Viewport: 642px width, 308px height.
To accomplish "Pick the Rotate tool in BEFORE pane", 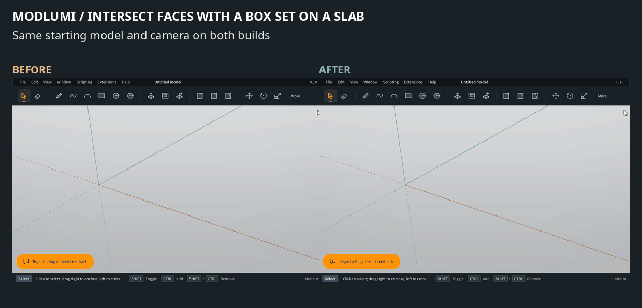I will (263, 96).
